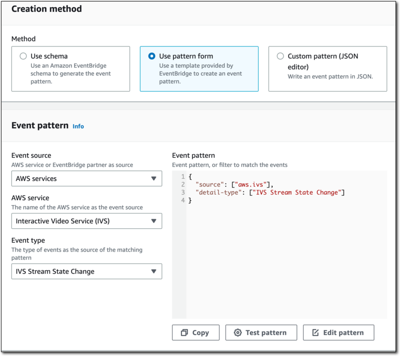Screen dimensions: 400x356
Task: Click the Copy button
Action: coord(195,333)
